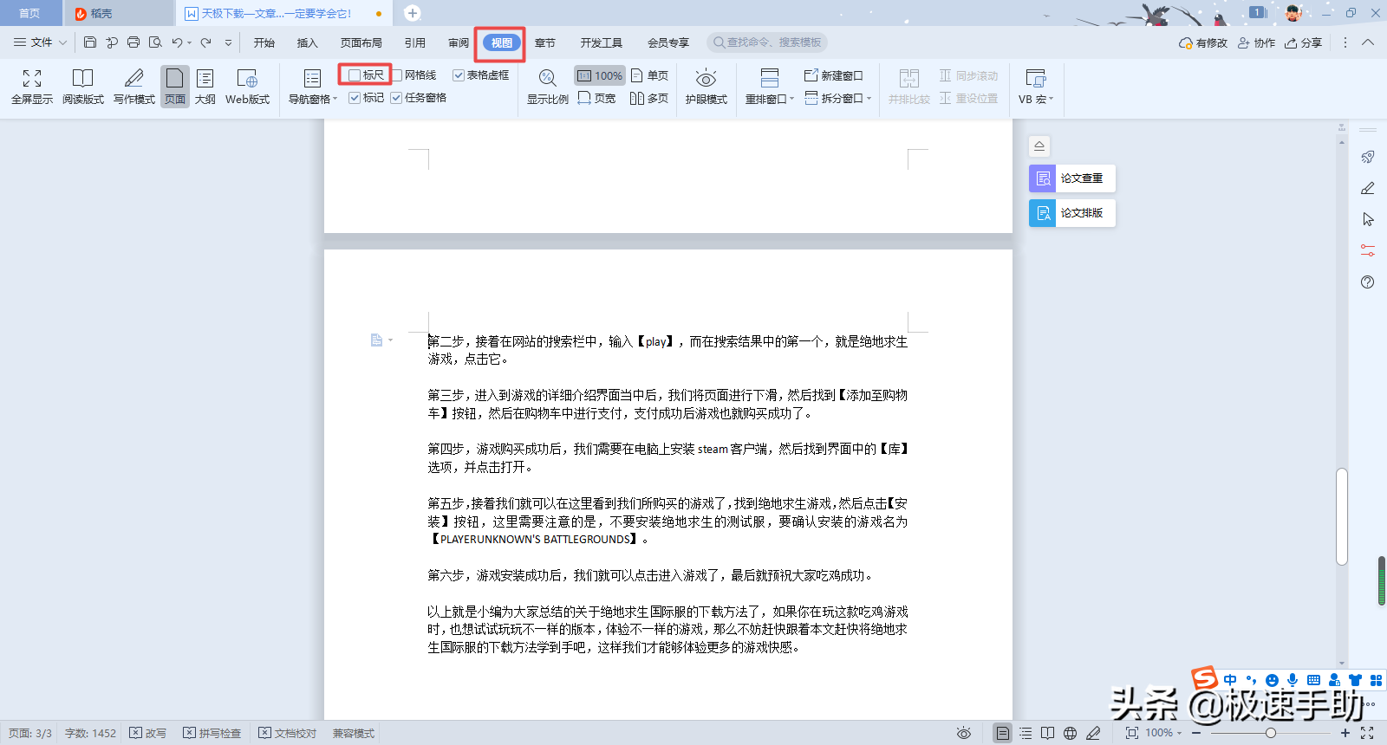Click the selection arrow icon in right sidebar
Screen dimensions: 1387x745
[x=1368, y=219]
